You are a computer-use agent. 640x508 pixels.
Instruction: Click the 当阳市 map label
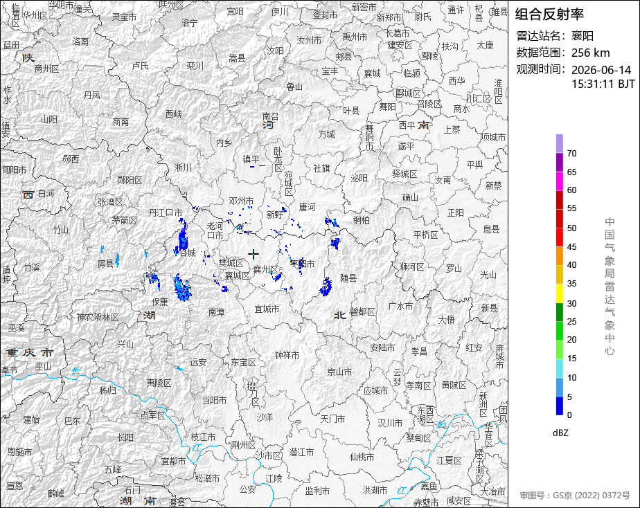click(214, 400)
